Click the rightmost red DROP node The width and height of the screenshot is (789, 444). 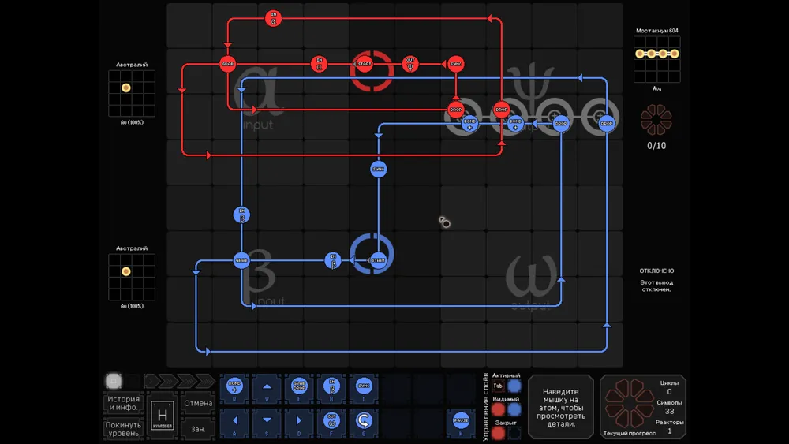pos(501,110)
